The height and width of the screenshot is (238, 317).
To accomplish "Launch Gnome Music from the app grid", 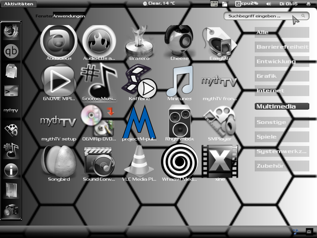I will tap(99, 82).
